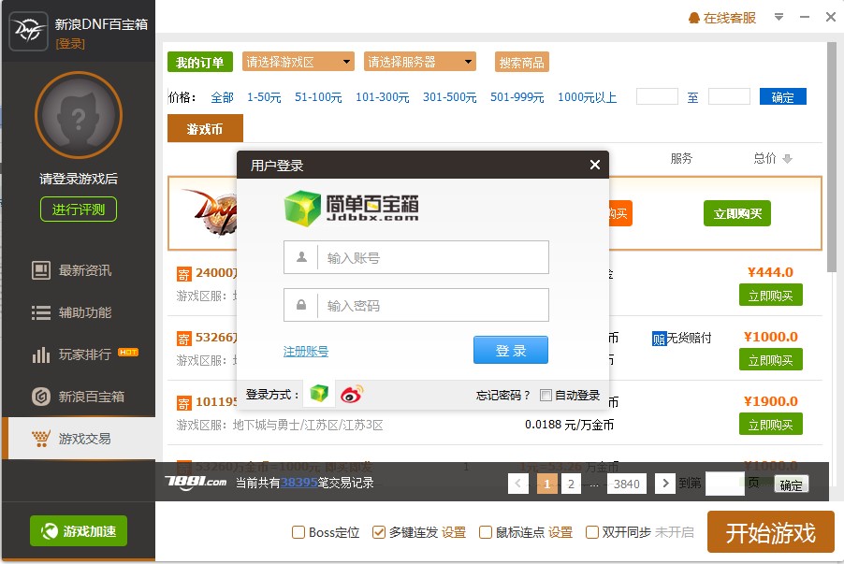Go to page 2
The image size is (844, 564).
(571, 484)
